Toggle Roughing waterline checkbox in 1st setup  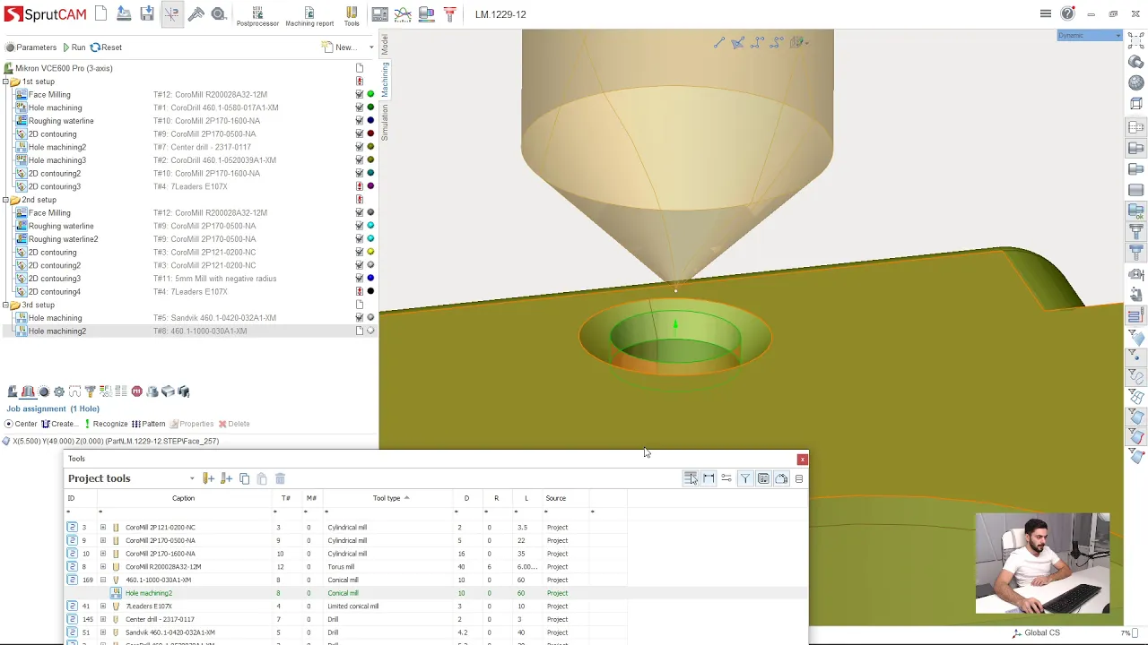360,121
